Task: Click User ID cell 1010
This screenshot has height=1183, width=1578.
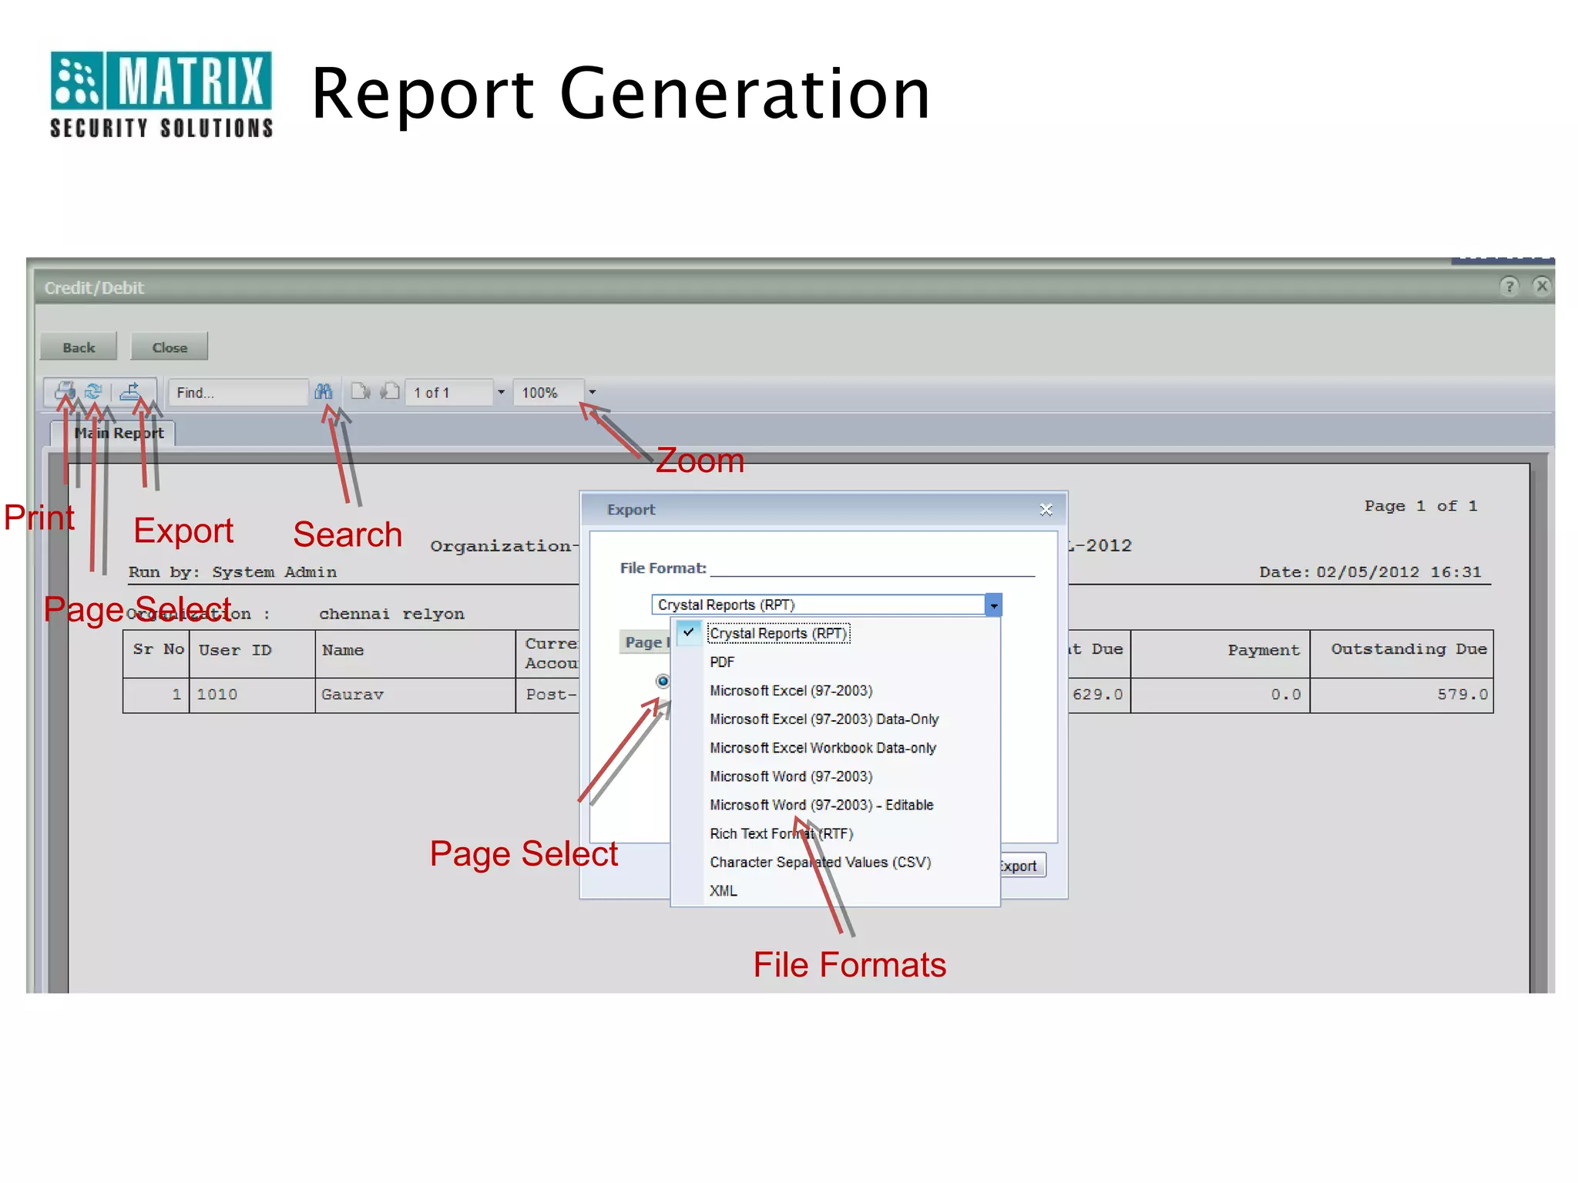Action: pyautogui.click(x=252, y=695)
